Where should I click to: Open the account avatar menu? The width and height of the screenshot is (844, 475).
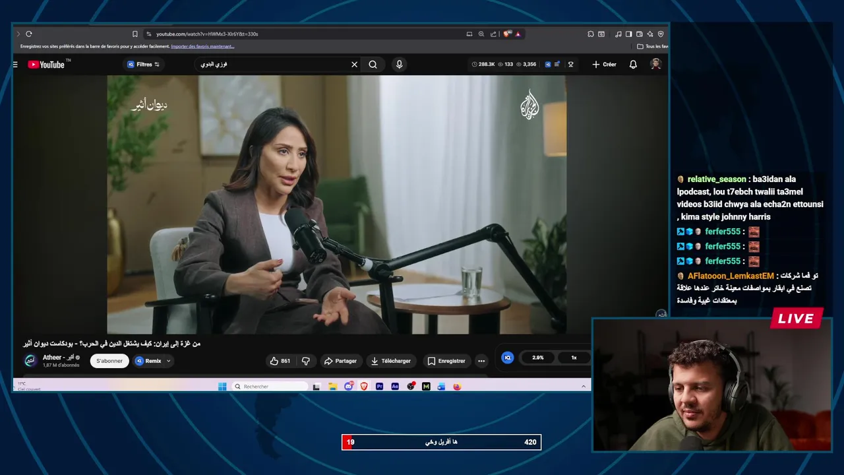655,64
